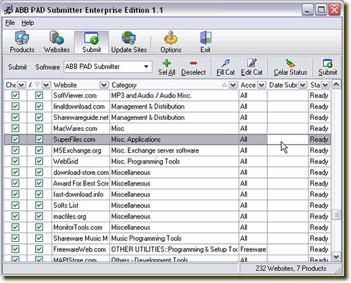This screenshot has width=351, height=283.
Task: Open the Products section
Action: [22, 42]
